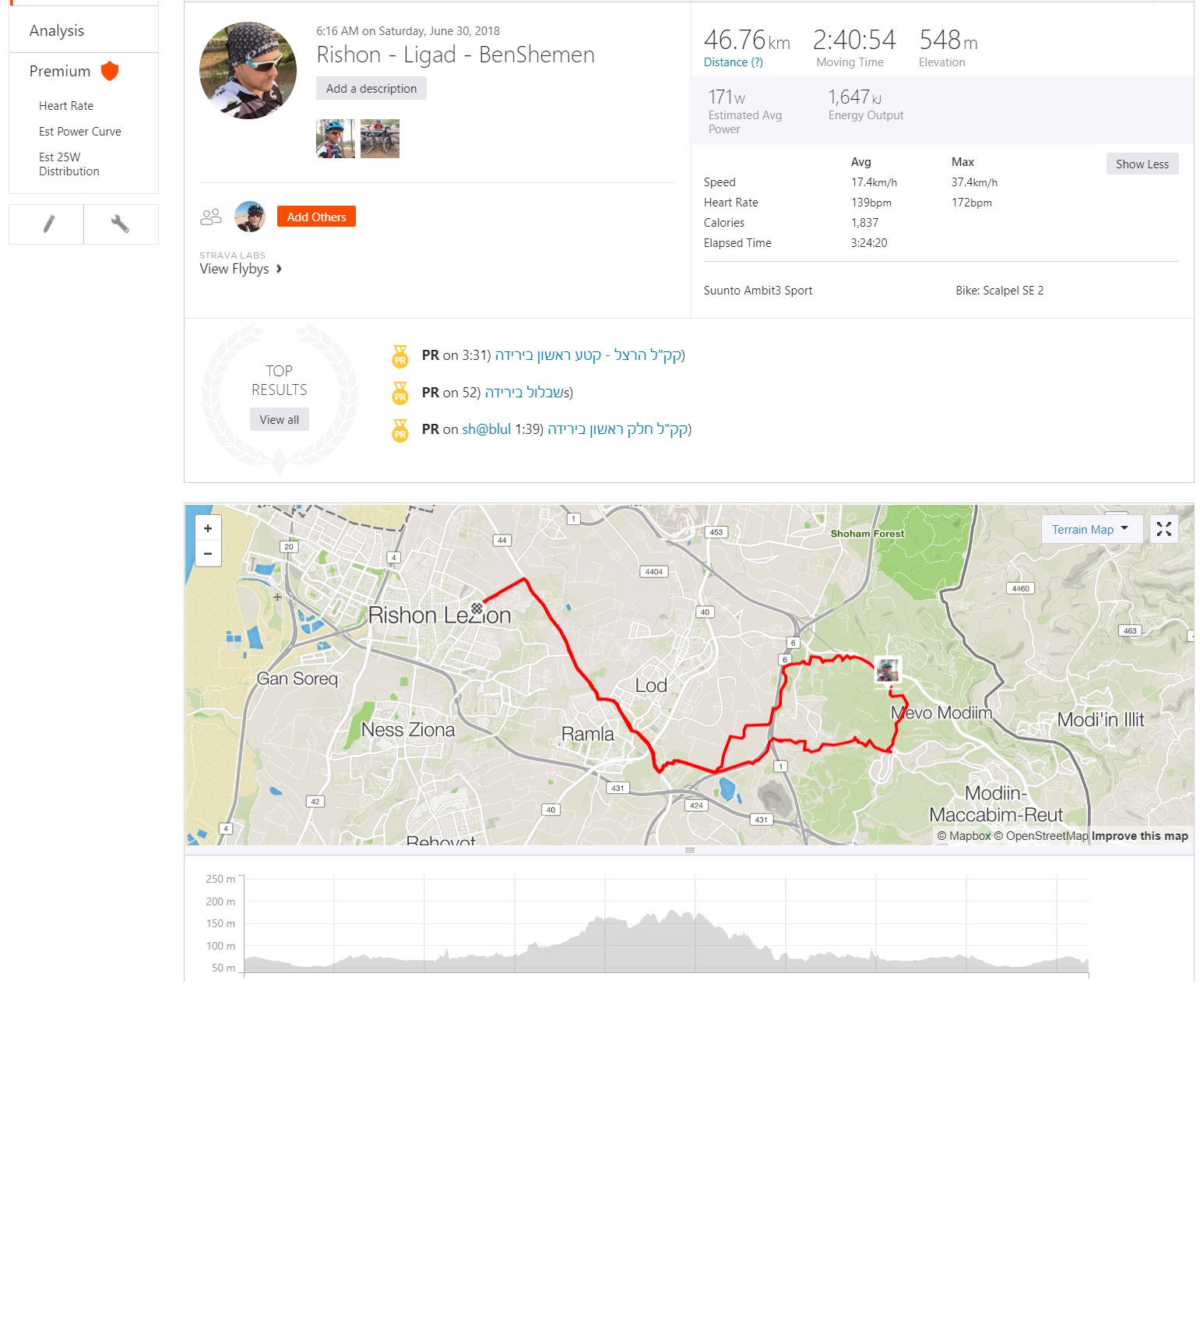Collapse stats with Show Less
Image resolution: width=1200 pixels, height=1319 pixels.
[1142, 164]
